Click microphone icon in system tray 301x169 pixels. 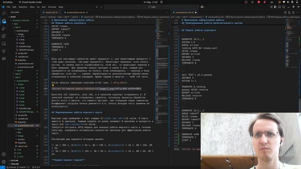[x=292, y=2]
